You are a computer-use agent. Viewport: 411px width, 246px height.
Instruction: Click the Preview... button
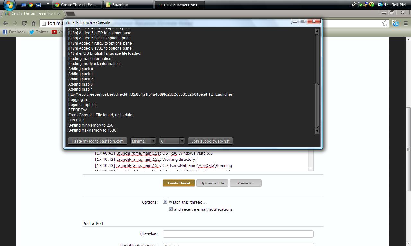(x=246, y=183)
